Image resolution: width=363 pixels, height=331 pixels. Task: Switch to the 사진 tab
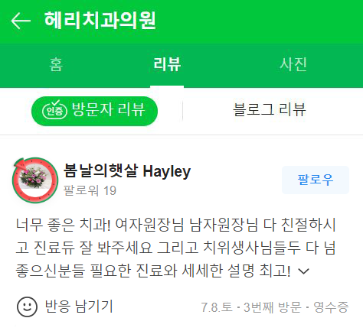(293, 64)
